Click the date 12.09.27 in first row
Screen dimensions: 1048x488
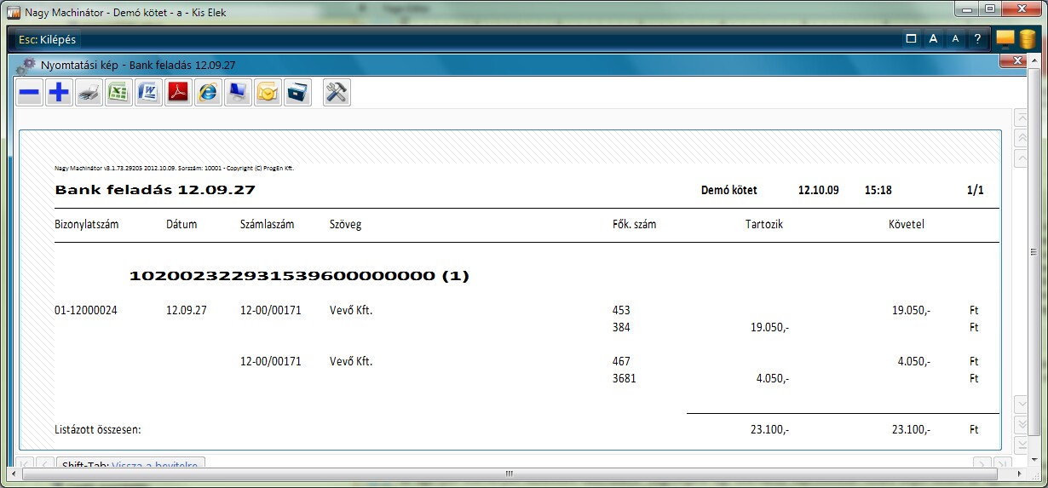(186, 311)
